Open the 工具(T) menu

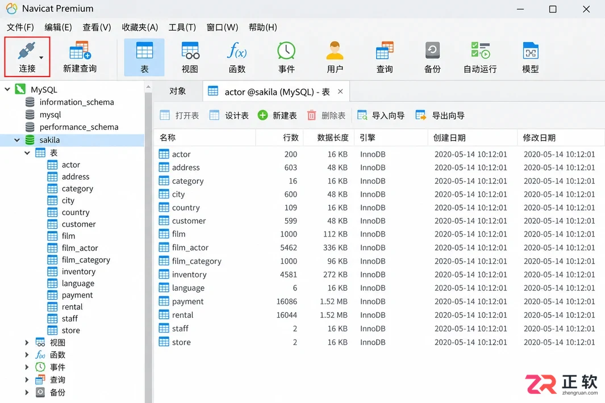tap(182, 27)
